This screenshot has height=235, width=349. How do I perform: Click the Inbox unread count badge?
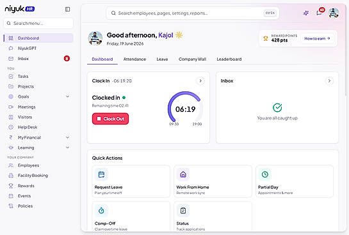(67, 59)
